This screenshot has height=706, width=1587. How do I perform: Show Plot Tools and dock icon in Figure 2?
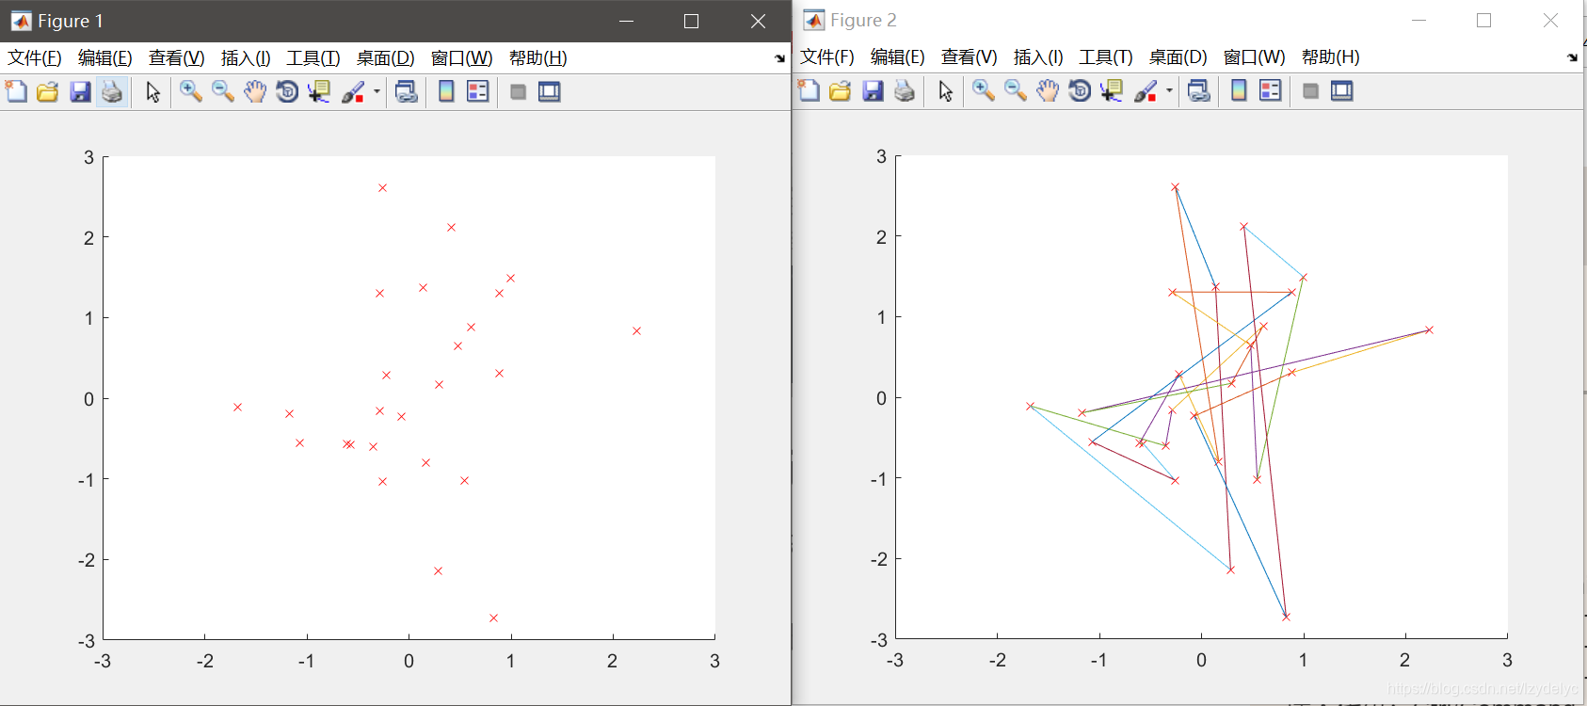pyautogui.click(x=1342, y=90)
